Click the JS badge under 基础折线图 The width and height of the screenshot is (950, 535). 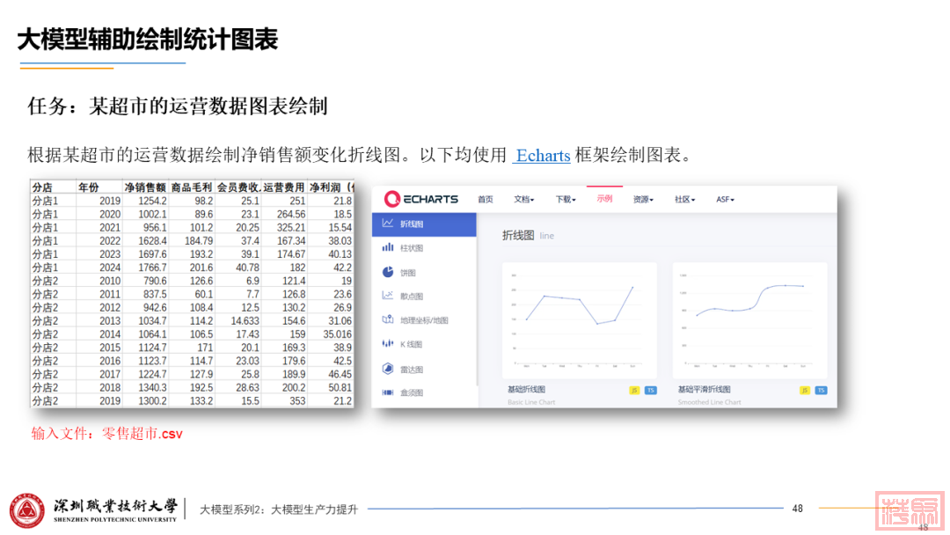pyautogui.click(x=633, y=390)
